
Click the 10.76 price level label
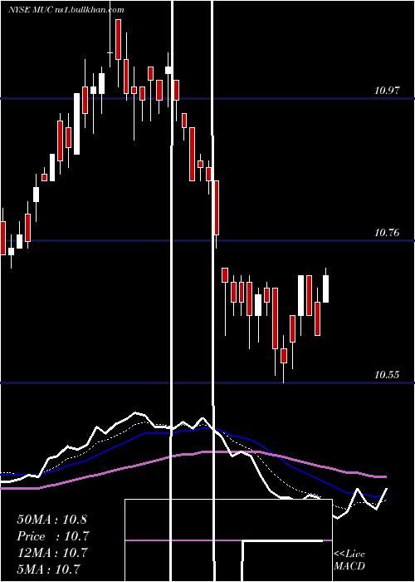388,233
